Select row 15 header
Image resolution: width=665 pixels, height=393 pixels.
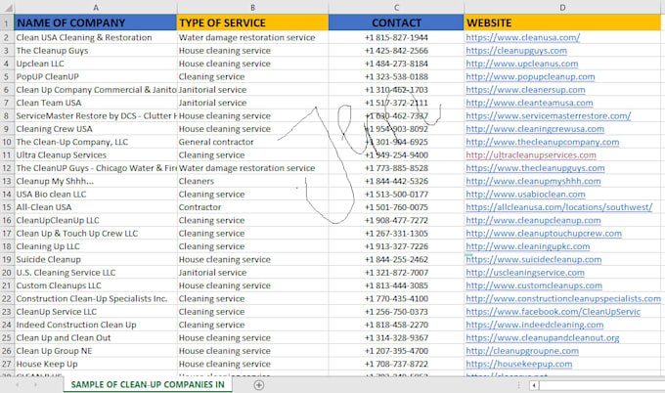coord(7,207)
